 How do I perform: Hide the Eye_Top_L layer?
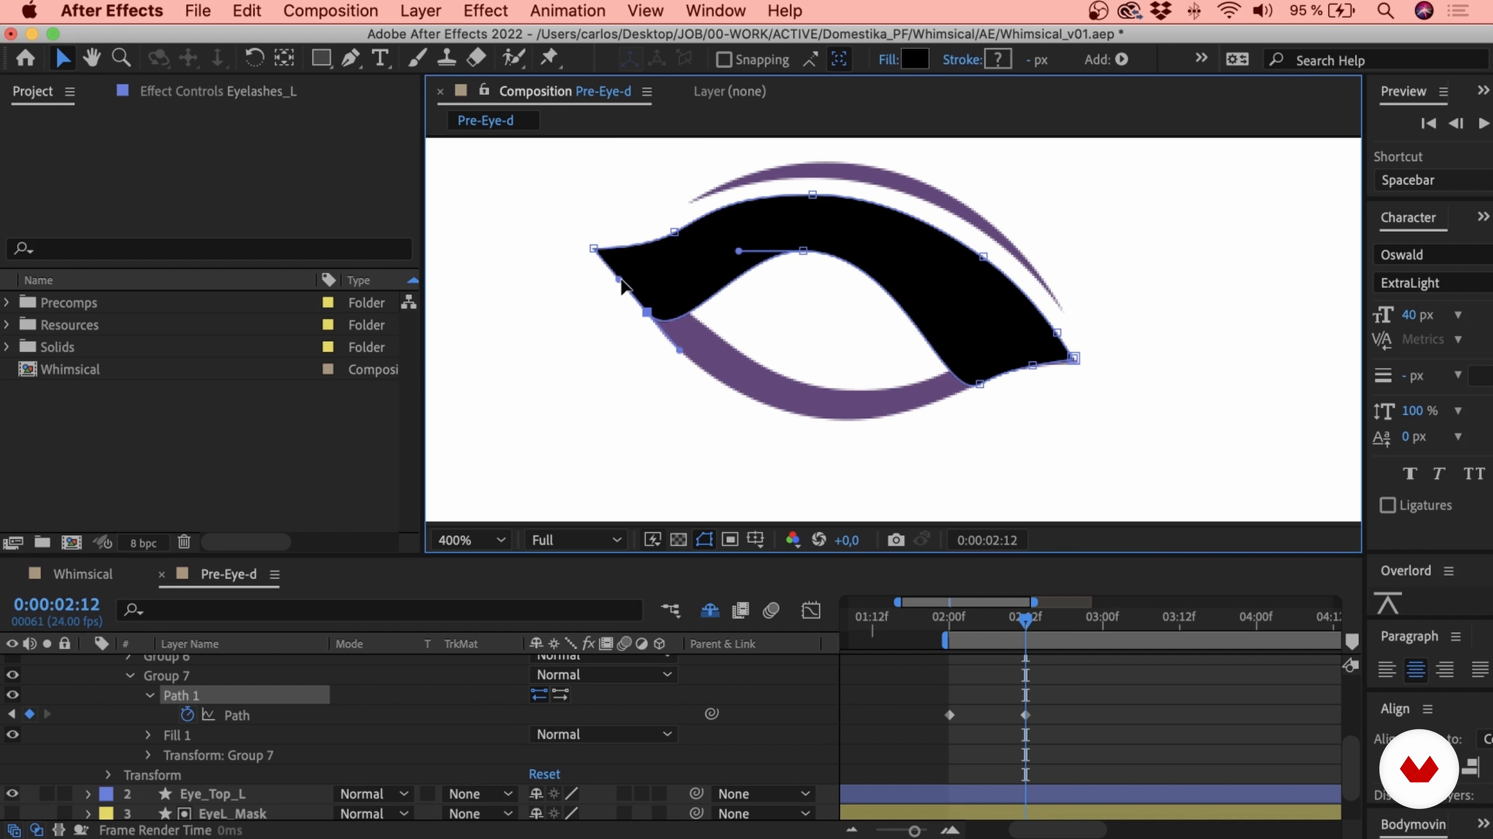click(x=12, y=794)
